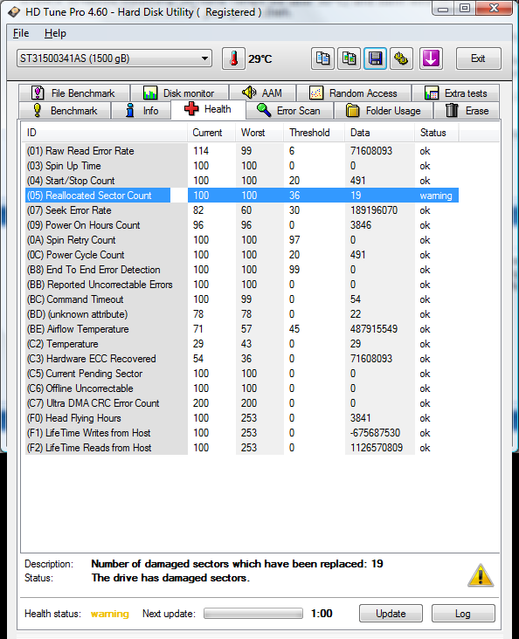Open the Folder Usage tab
This screenshot has width=519, height=639.
(383, 111)
